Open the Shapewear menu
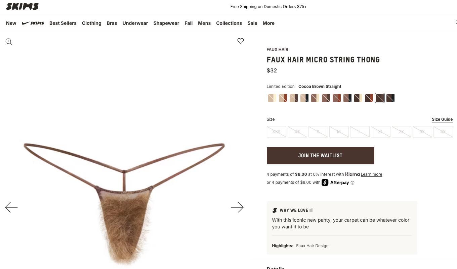This screenshot has width=457, height=269. pos(166,23)
